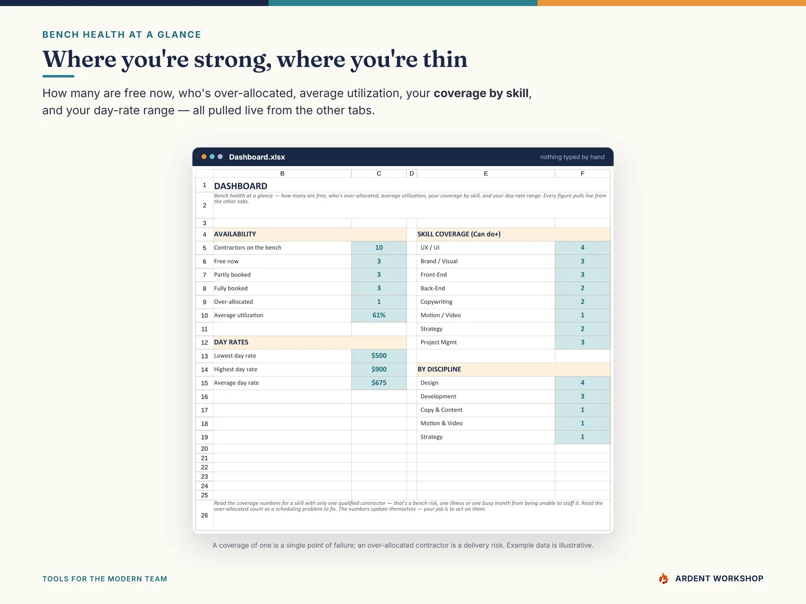Click the 'Over-allocated' label cell
The width and height of the screenshot is (806, 604).
pyautogui.click(x=282, y=302)
